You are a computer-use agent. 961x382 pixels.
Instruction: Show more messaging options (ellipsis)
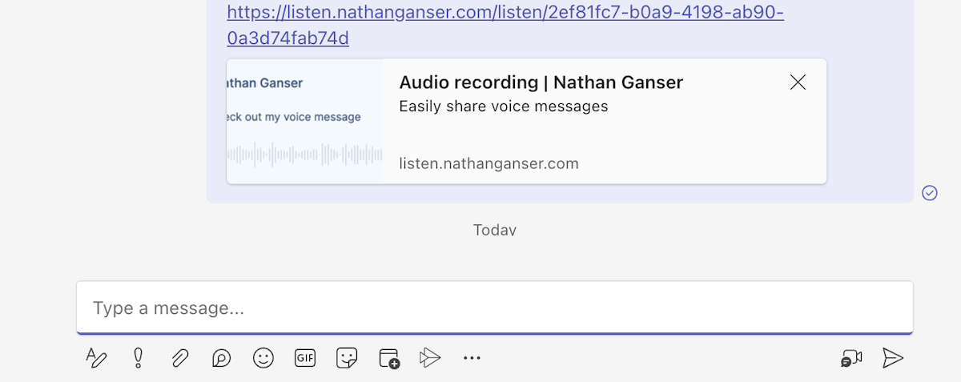coord(472,358)
